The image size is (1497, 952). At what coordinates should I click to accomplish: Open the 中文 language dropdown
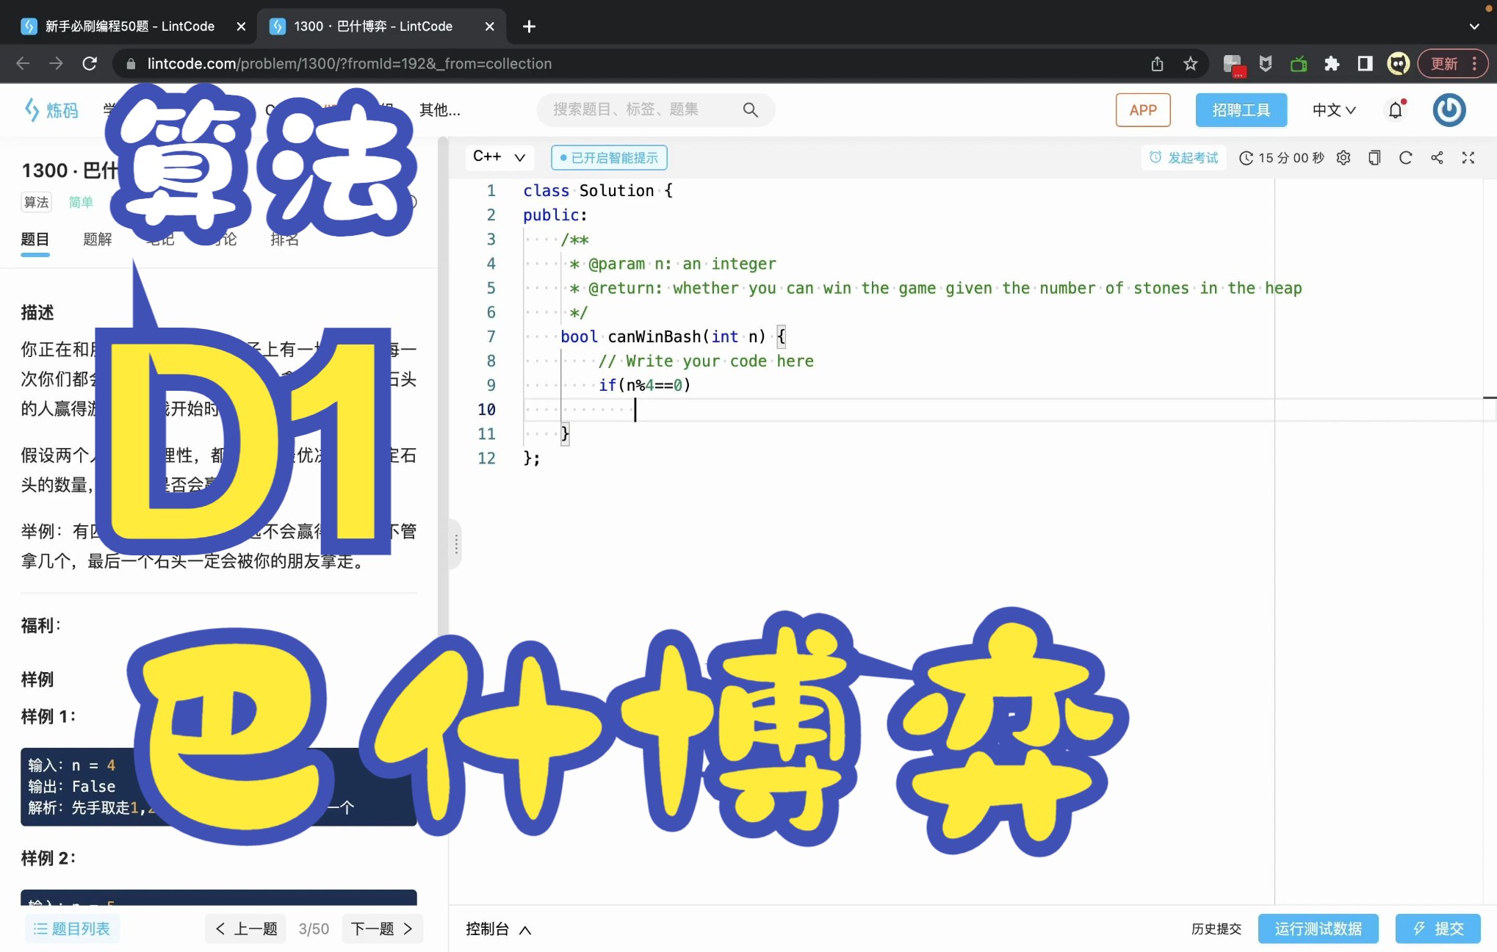[x=1333, y=110]
